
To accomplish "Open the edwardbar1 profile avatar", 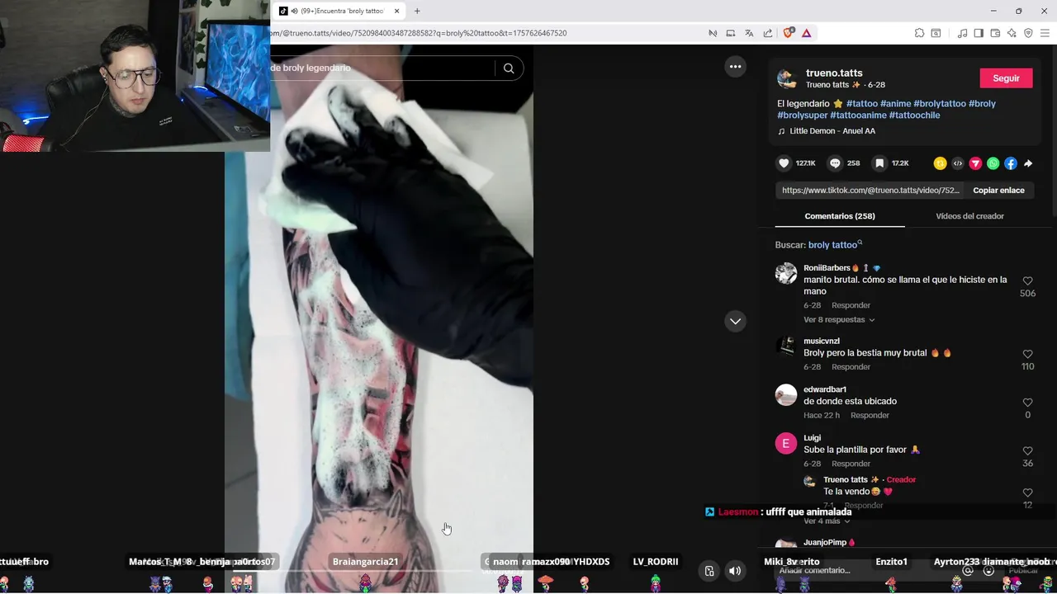I will pyautogui.click(x=786, y=394).
